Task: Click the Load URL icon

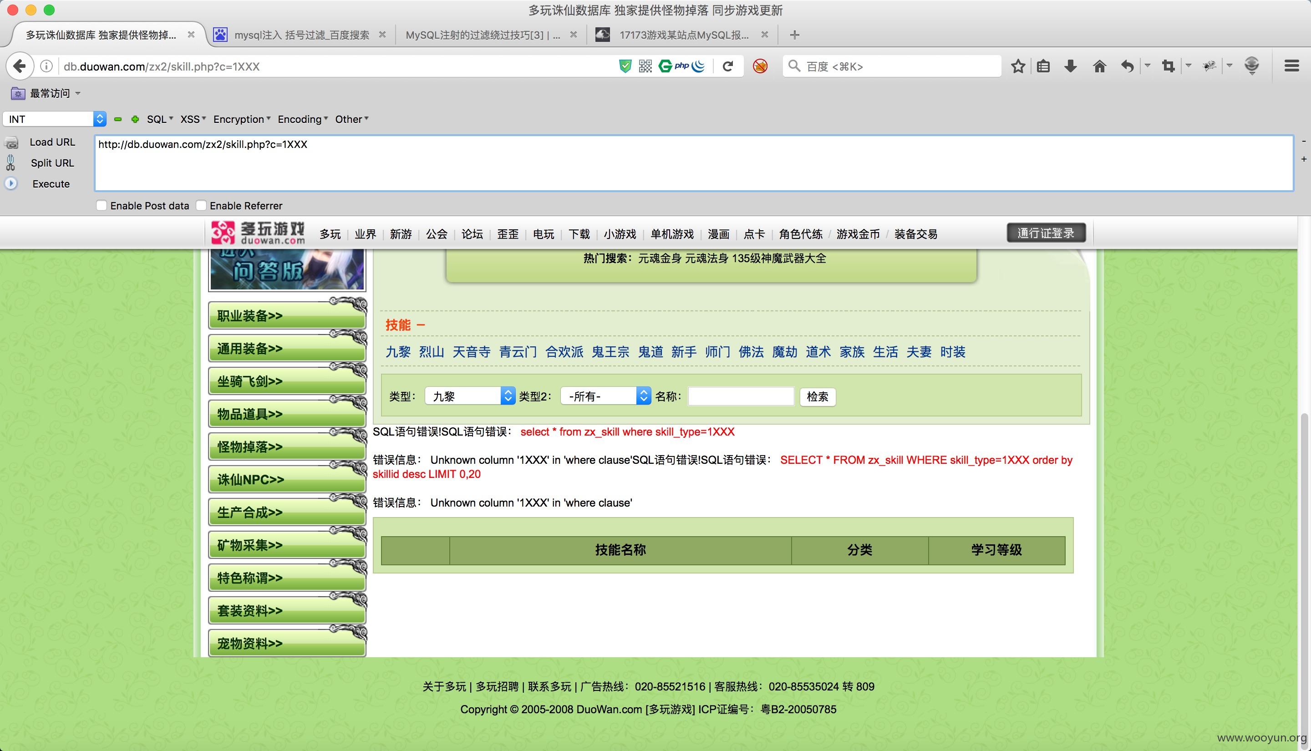Action: (11, 142)
